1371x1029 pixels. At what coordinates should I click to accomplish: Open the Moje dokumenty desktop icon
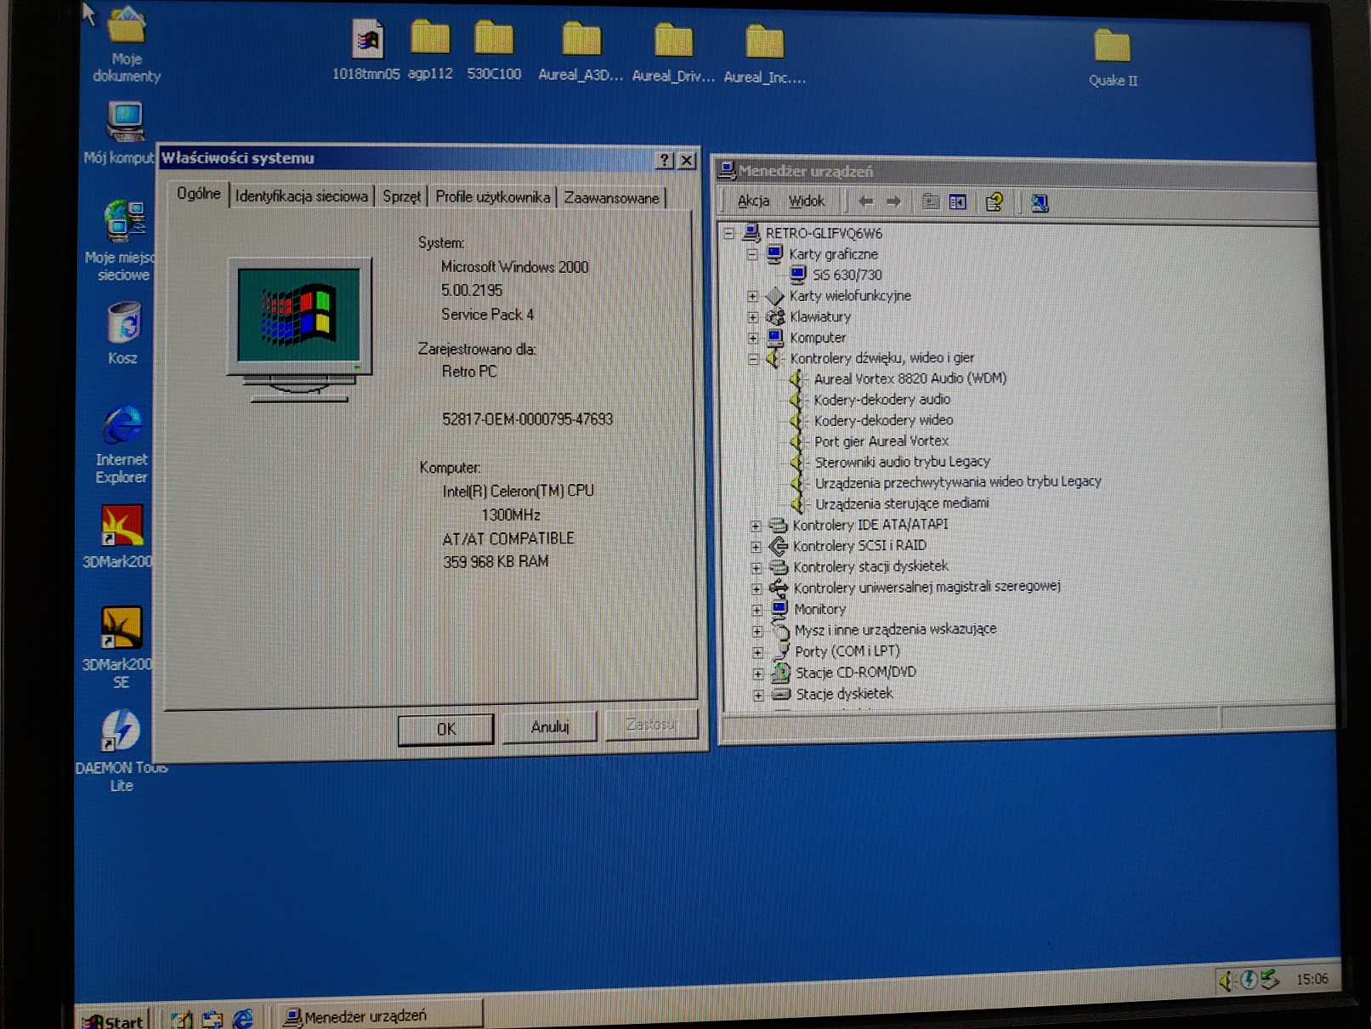coord(127,44)
